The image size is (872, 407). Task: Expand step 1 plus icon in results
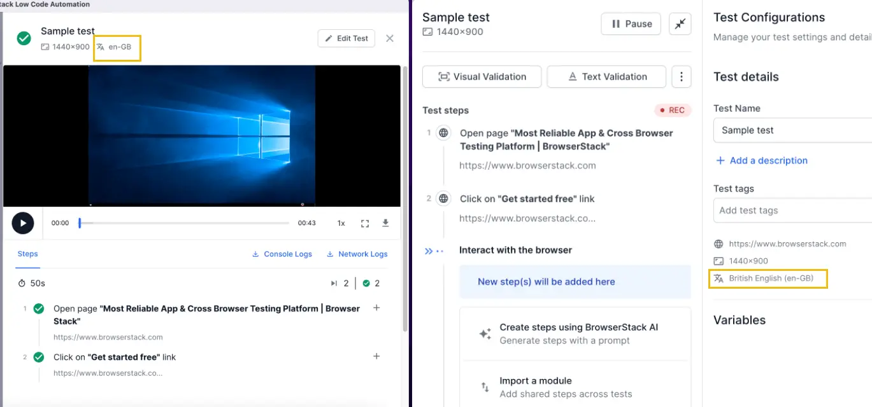pyautogui.click(x=376, y=308)
